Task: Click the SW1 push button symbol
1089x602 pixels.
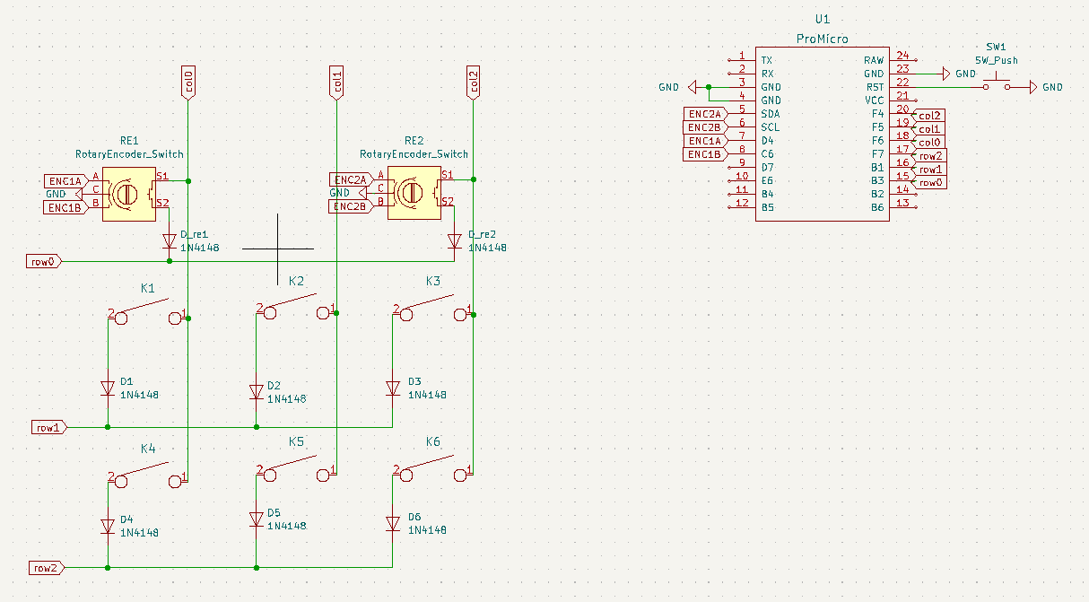Action: [996, 85]
